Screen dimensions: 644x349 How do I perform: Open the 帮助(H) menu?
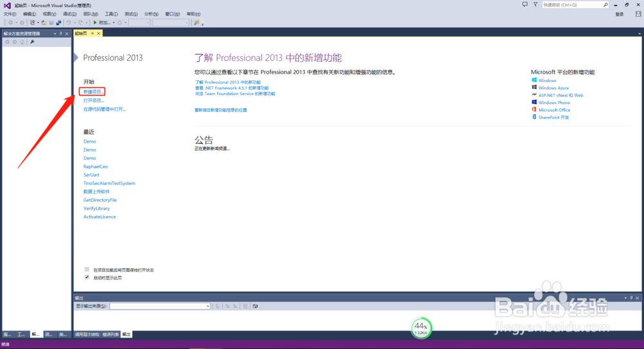pos(193,14)
